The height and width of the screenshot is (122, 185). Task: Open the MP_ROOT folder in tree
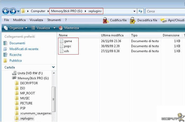pos(27,93)
